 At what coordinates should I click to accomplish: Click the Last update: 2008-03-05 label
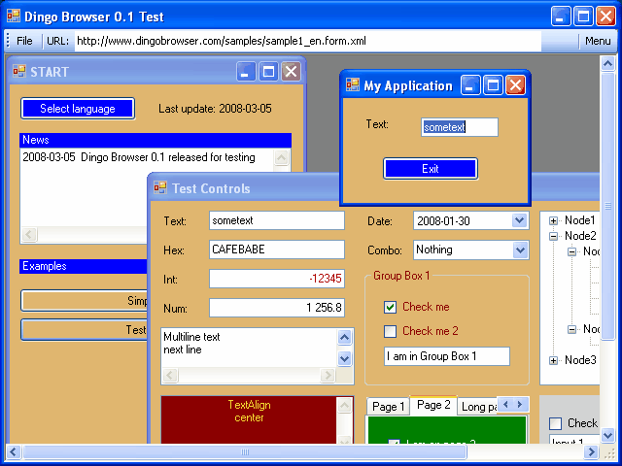click(x=215, y=109)
